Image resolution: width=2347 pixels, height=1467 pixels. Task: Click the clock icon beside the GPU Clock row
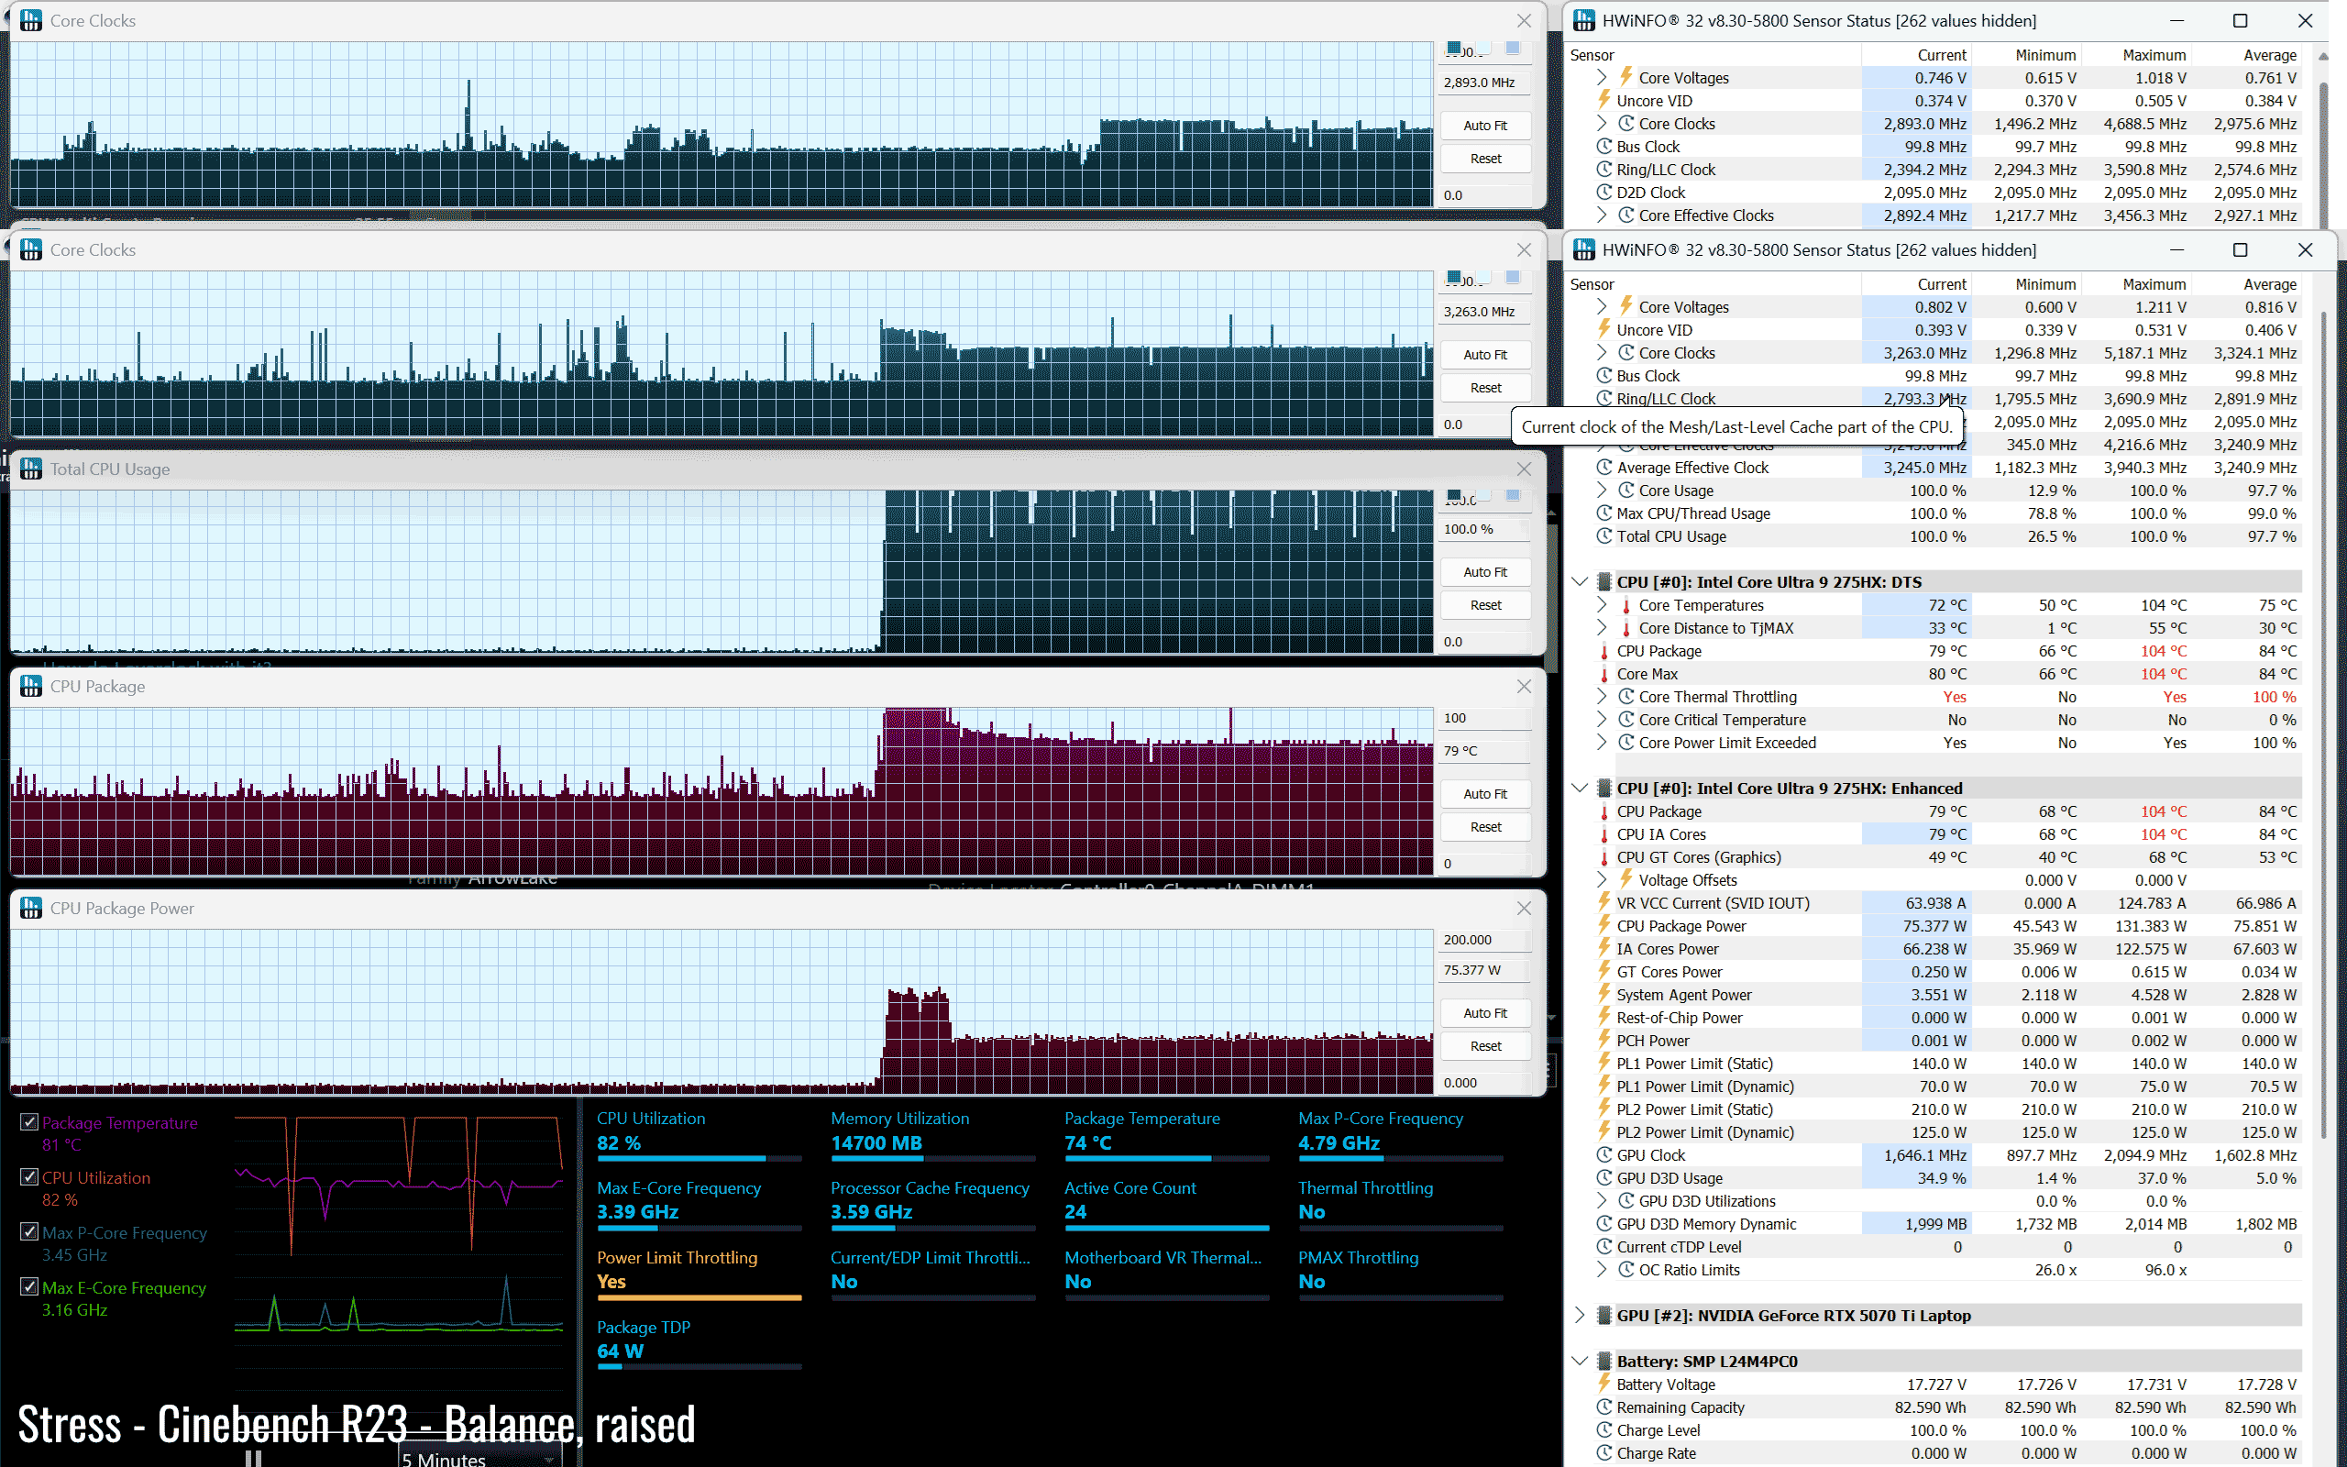coord(1604,1154)
